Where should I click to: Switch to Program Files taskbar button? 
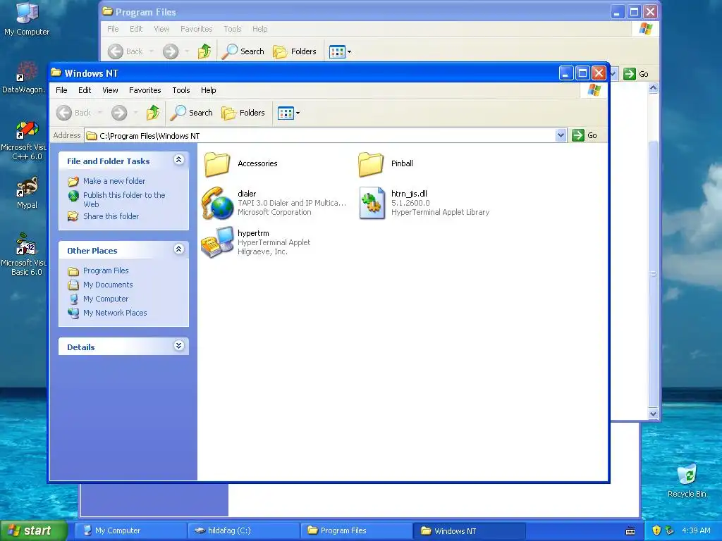pyautogui.click(x=356, y=530)
